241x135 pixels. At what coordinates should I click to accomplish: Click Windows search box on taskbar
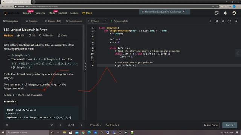point(27,132)
